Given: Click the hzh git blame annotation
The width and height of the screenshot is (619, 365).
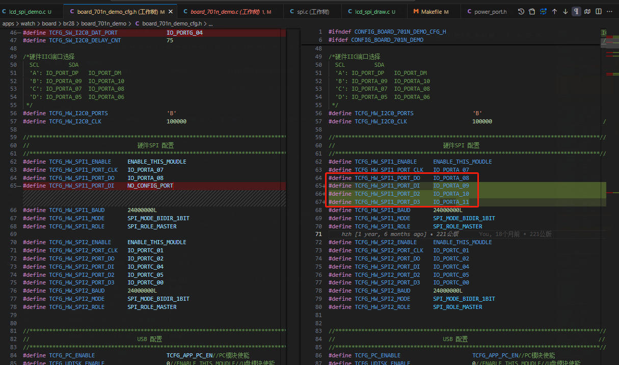Looking at the screenshot, I should click(400, 234).
